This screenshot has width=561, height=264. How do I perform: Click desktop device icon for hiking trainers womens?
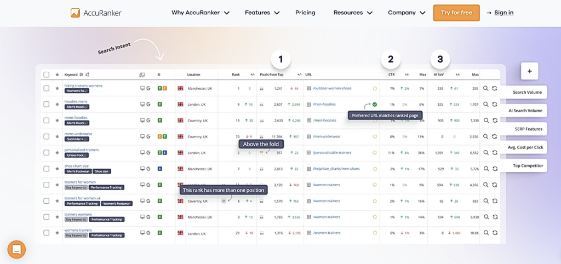click(142, 88)
